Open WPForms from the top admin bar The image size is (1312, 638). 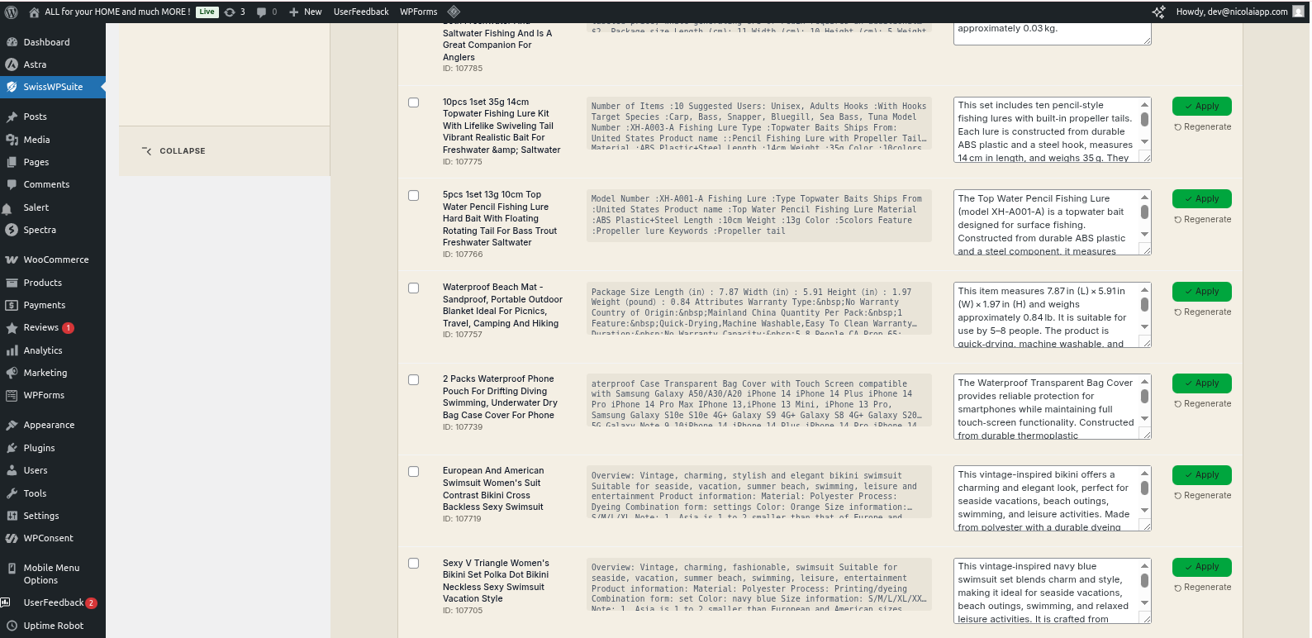(418, 12)
